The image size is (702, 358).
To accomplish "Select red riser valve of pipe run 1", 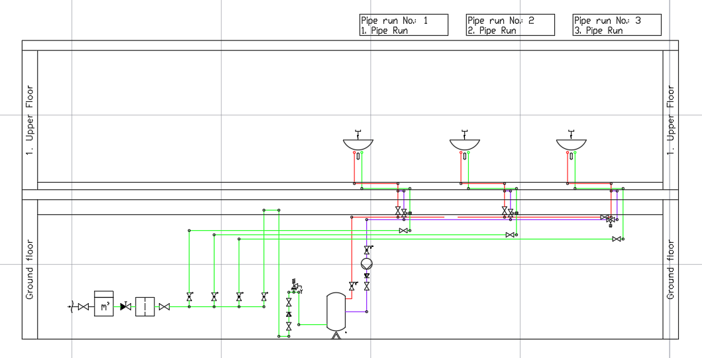I will tap(398, 210).
